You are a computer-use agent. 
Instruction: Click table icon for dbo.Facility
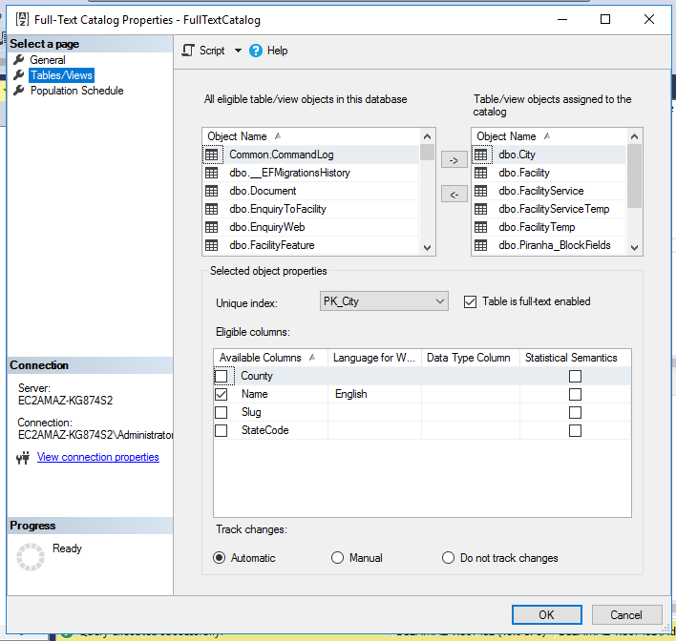coord(480,173)
